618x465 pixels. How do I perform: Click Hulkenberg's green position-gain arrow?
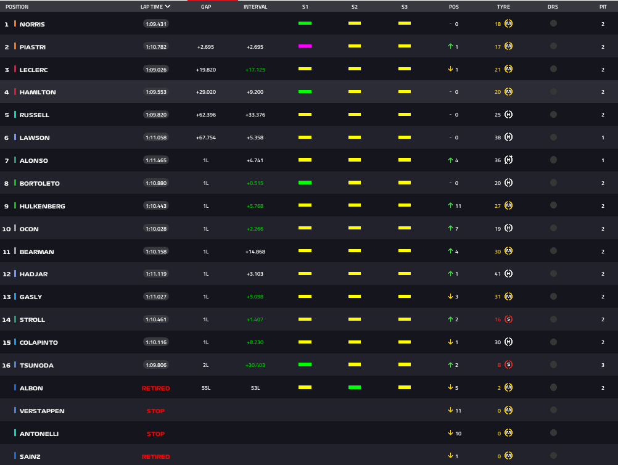coord(450,206)
